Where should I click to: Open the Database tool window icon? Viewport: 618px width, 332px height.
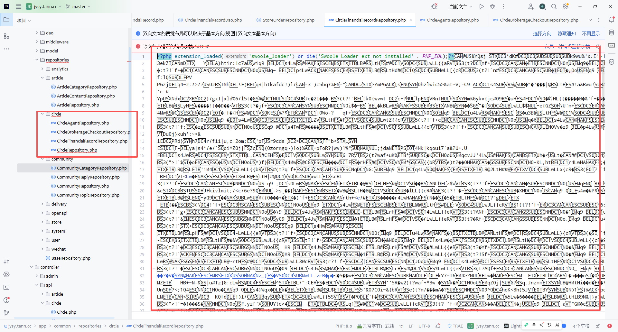612,32
